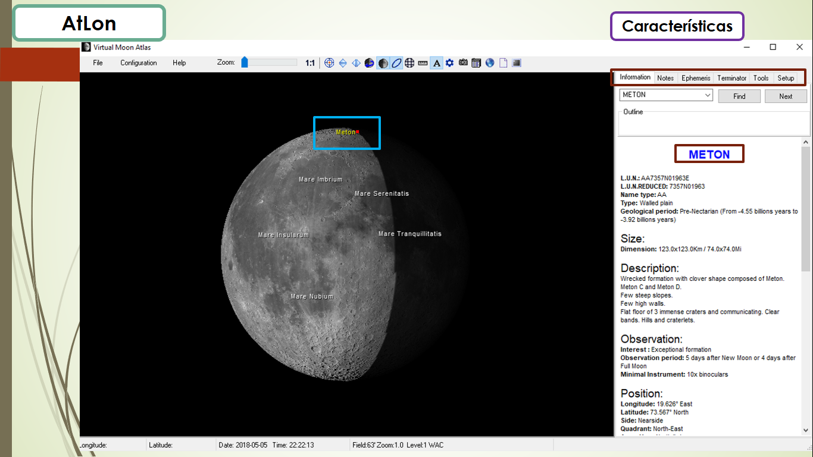Click the Zoom slider handle

245,62
